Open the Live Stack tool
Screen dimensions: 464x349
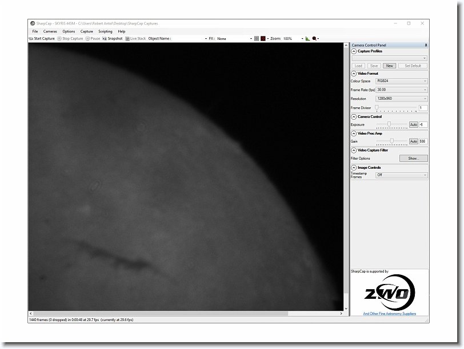click(x=135, y=39)
